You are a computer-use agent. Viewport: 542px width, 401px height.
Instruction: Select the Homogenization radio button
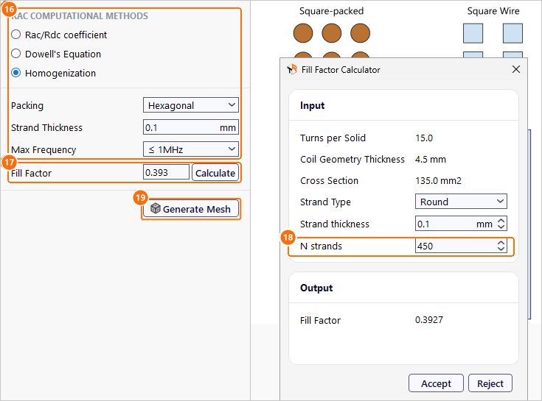point(16,73)
